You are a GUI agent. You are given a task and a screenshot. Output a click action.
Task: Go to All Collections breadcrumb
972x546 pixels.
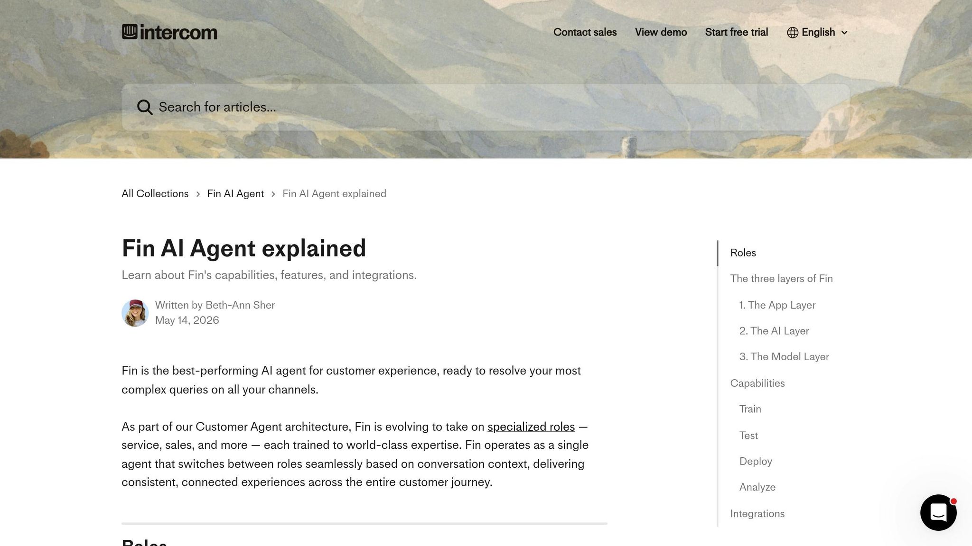[x=155, y=193]
